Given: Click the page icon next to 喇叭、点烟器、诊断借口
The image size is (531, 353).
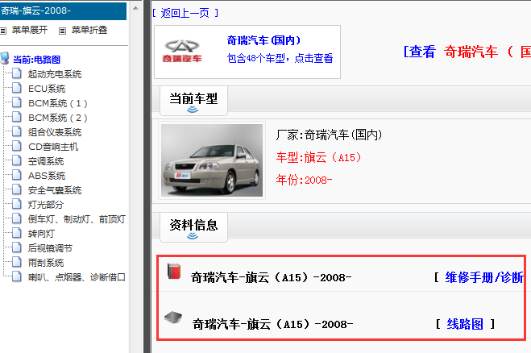Looking at the screenshot, I should point(17,276).
